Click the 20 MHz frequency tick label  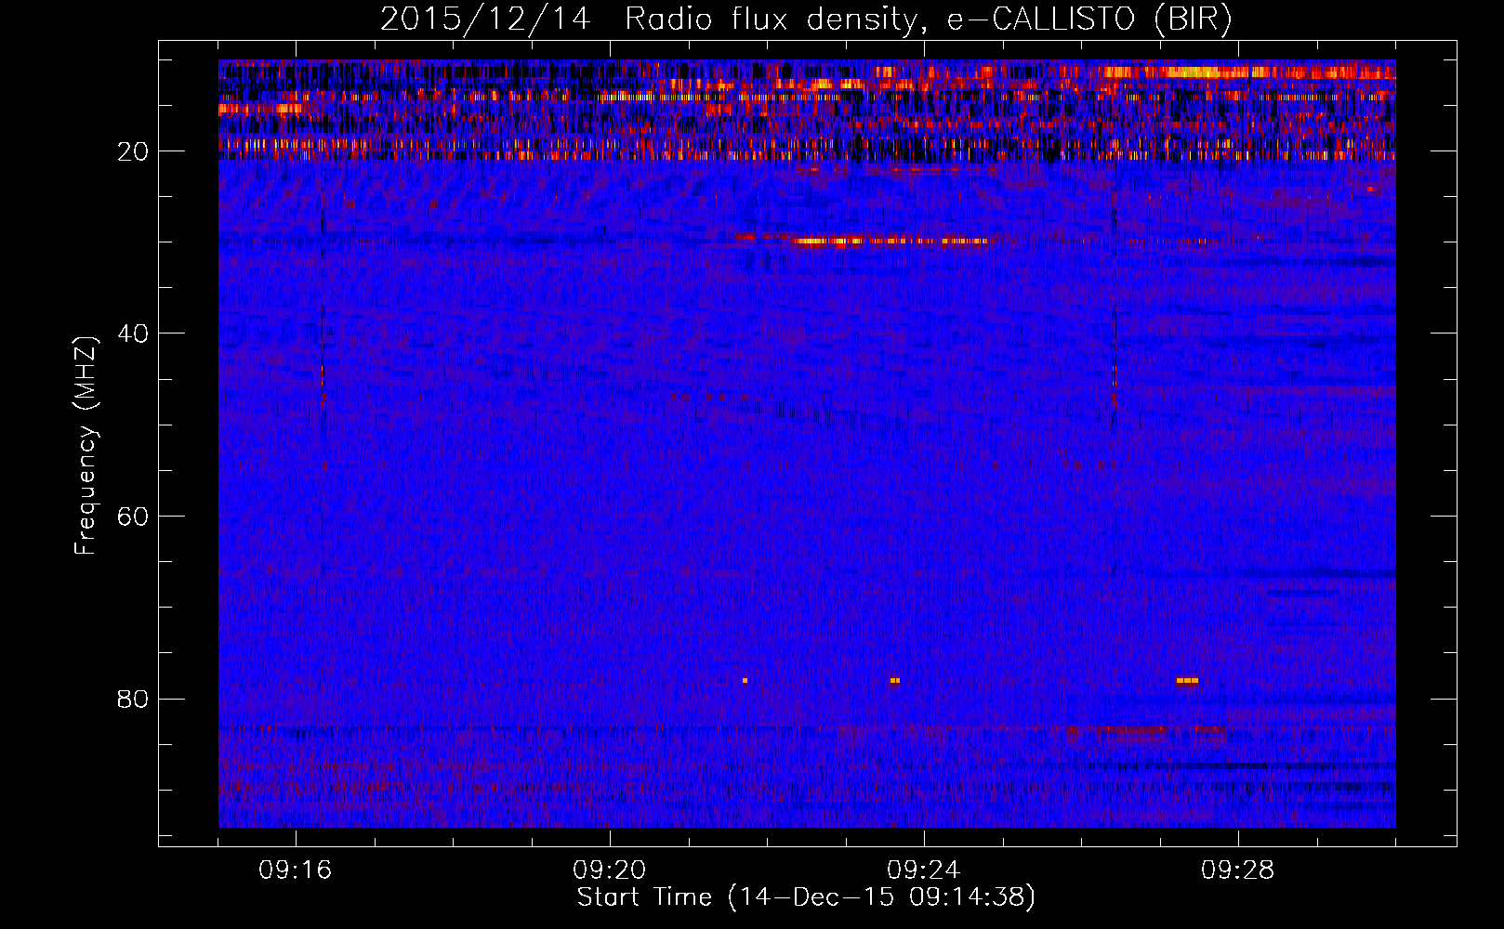click(134, 151)
